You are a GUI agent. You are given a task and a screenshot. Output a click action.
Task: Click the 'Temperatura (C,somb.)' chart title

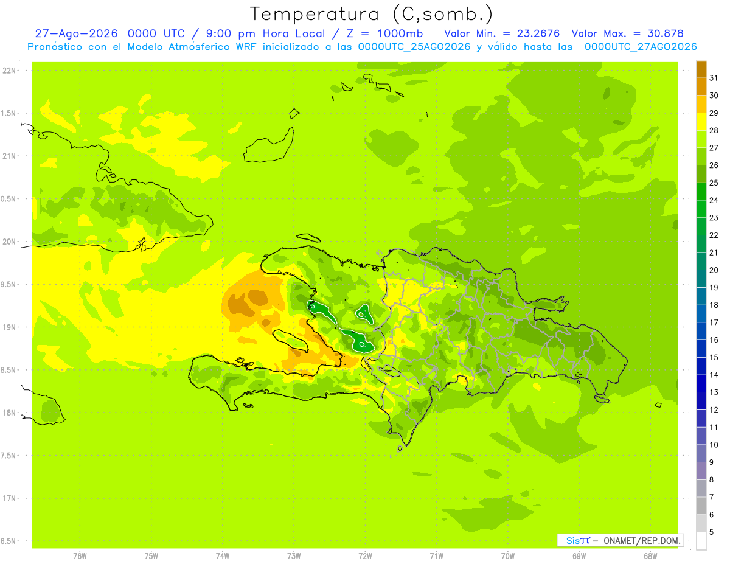[372, 15]
